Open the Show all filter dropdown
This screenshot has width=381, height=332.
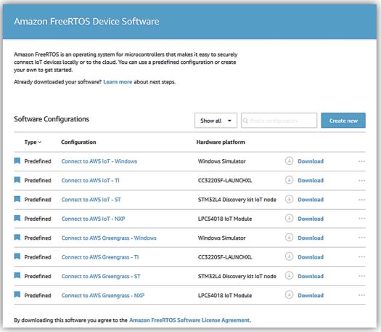coord(216,121)
